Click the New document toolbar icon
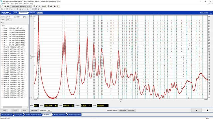 [2, 6]
